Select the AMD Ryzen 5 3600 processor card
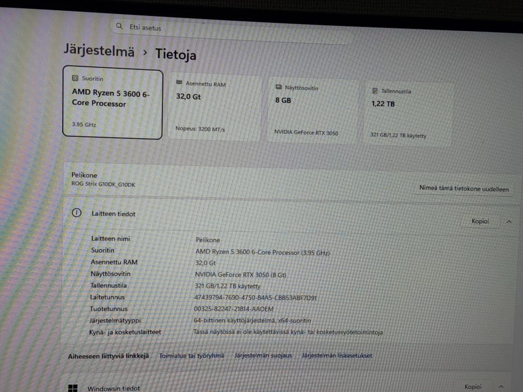523x392 pixels. coord(113,103)
